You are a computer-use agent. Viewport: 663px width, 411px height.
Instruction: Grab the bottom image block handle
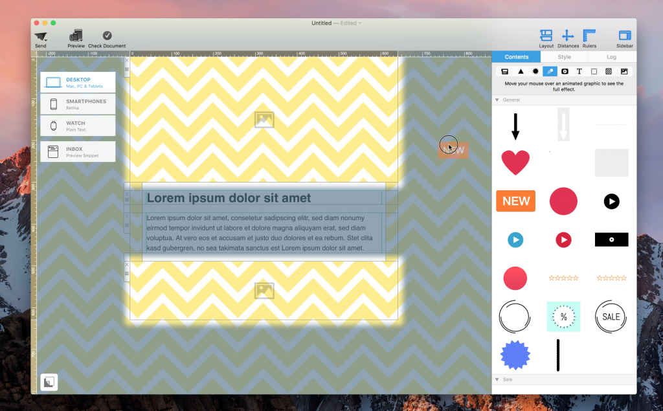(127, 274)
